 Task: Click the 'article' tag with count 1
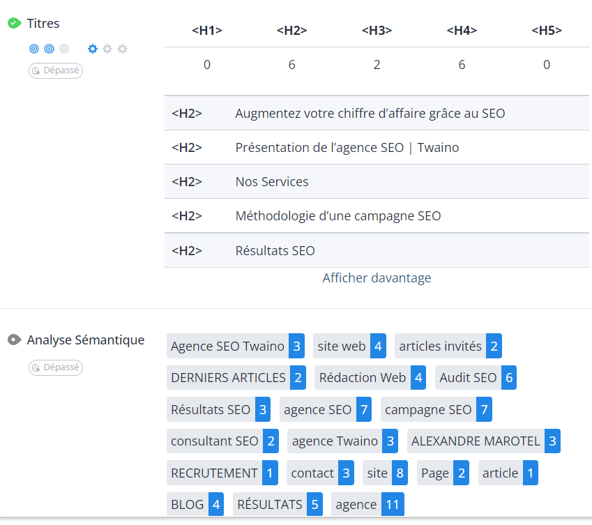pyautogui.click(x=508, y=473)
